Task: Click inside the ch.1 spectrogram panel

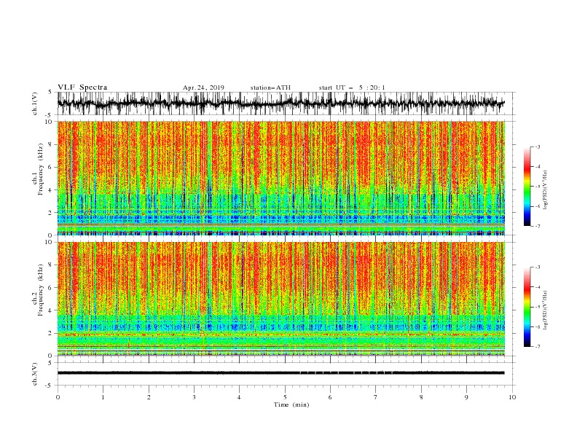Action: point(281,178)
